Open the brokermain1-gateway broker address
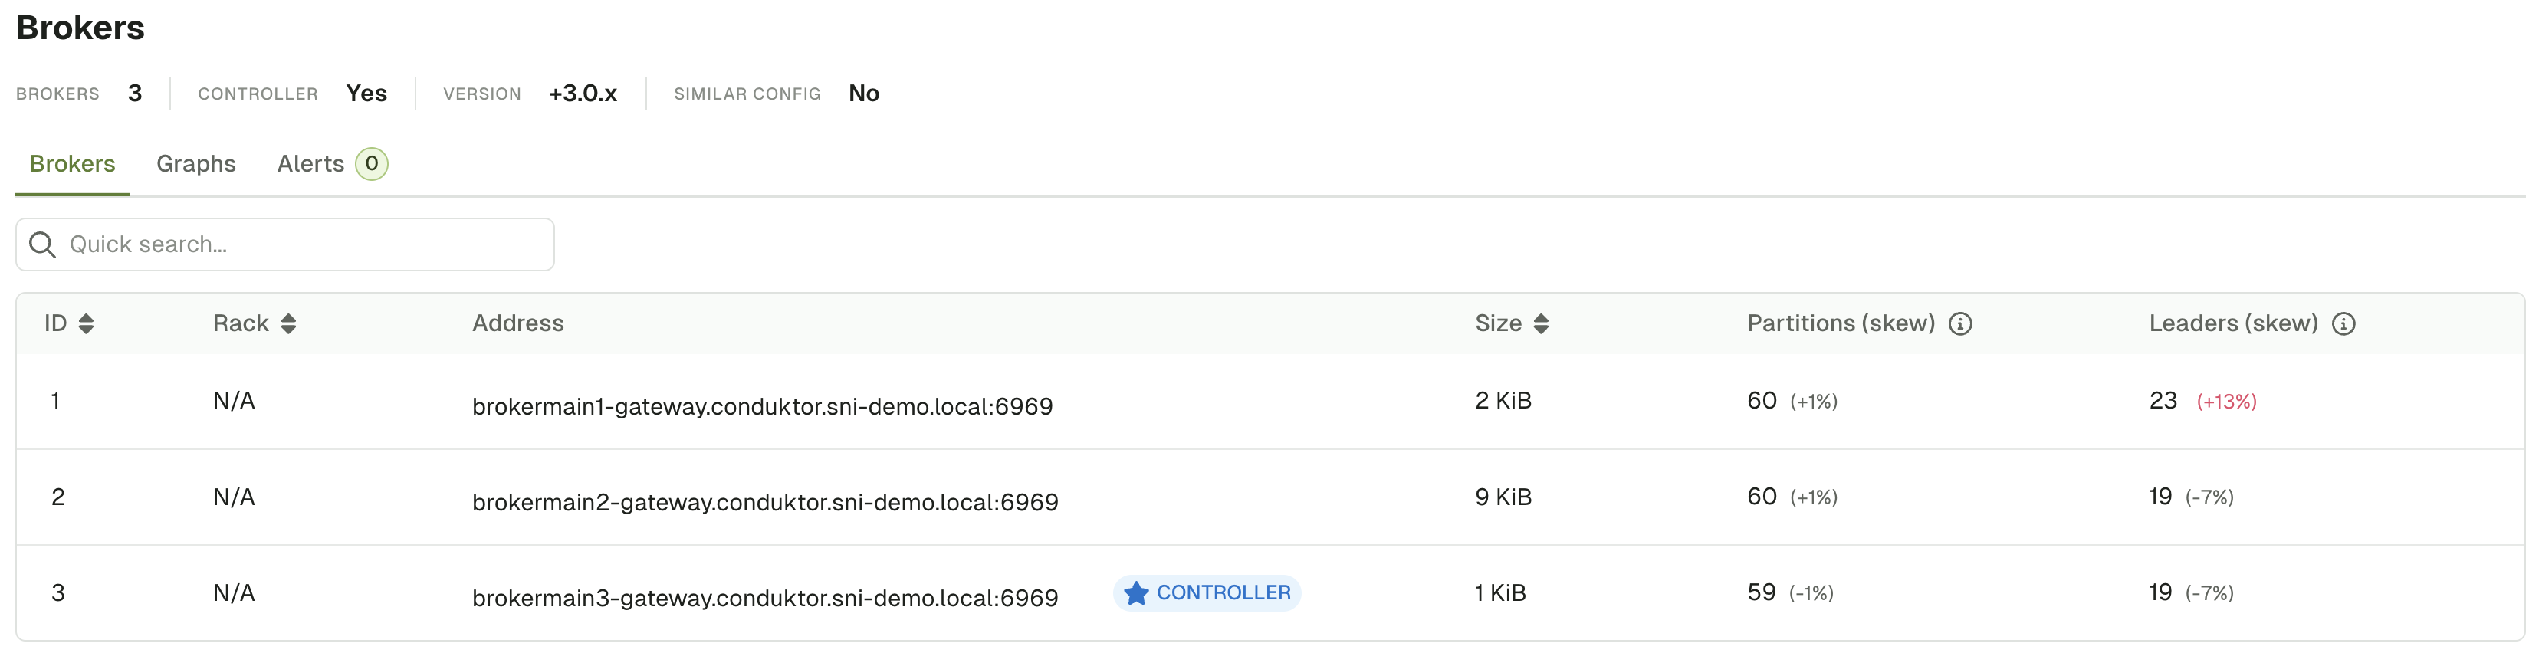This screenshot has height=653, width=2539. [x=762, y=405]
